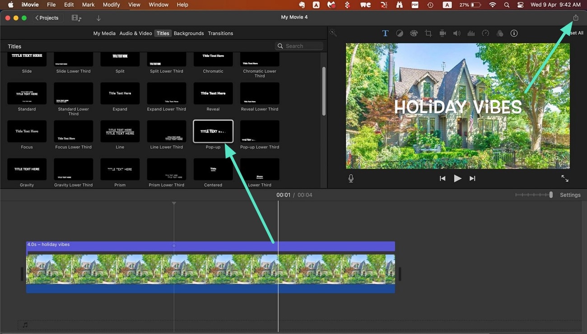
Task: Open the Titles inspector T icon
Action: (x=385, y=33)
